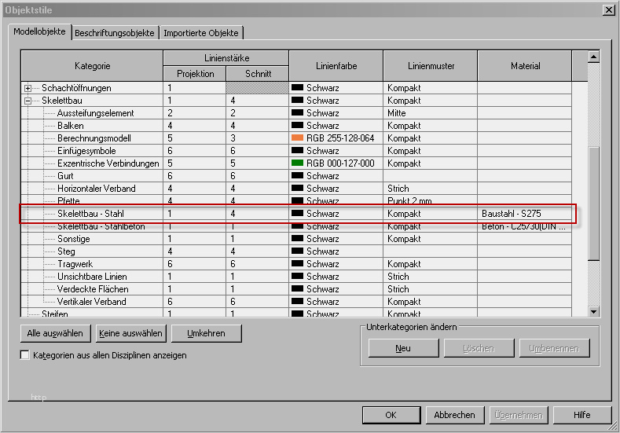Click the Umkehren button
620x433 pixels.
pos(206,333)
